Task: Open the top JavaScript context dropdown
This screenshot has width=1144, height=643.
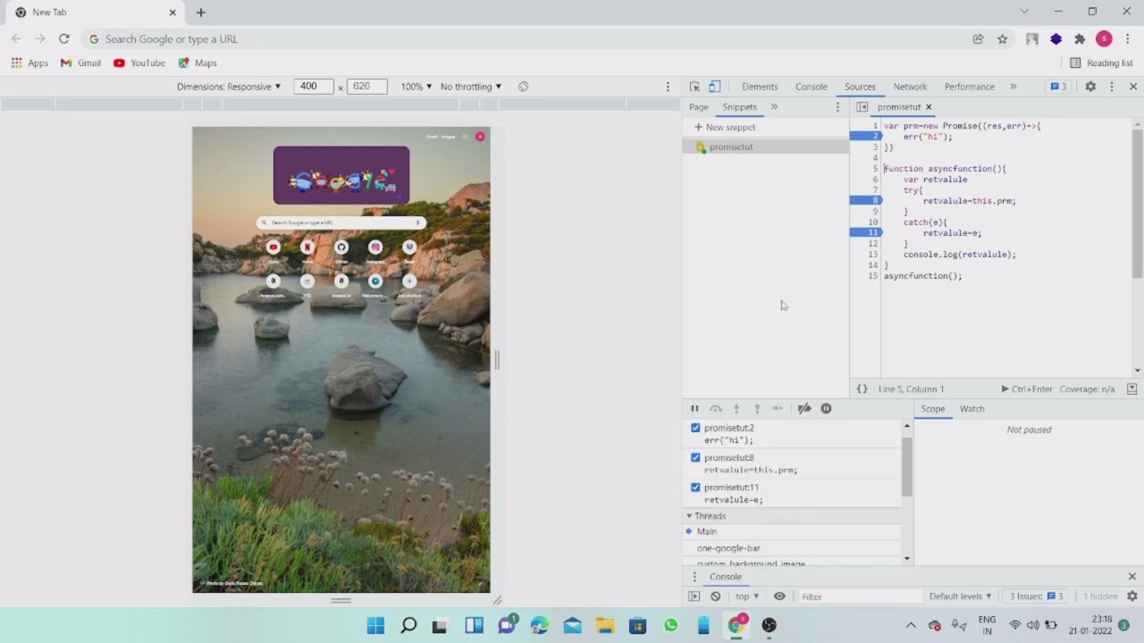Action: point(746,597)
